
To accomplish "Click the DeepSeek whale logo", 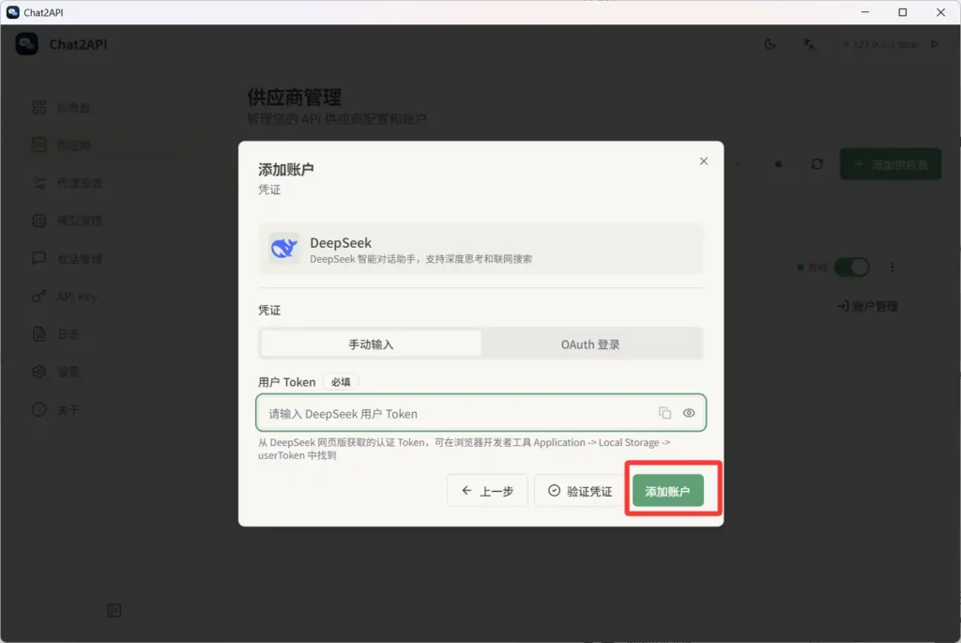I will click(x=283, y=248).
